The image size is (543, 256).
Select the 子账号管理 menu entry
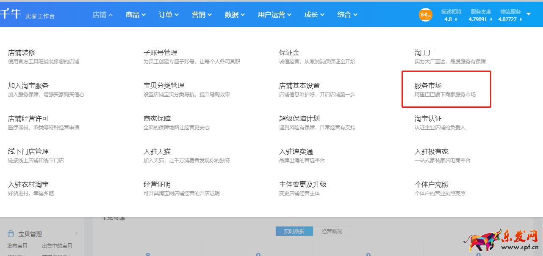161,53
